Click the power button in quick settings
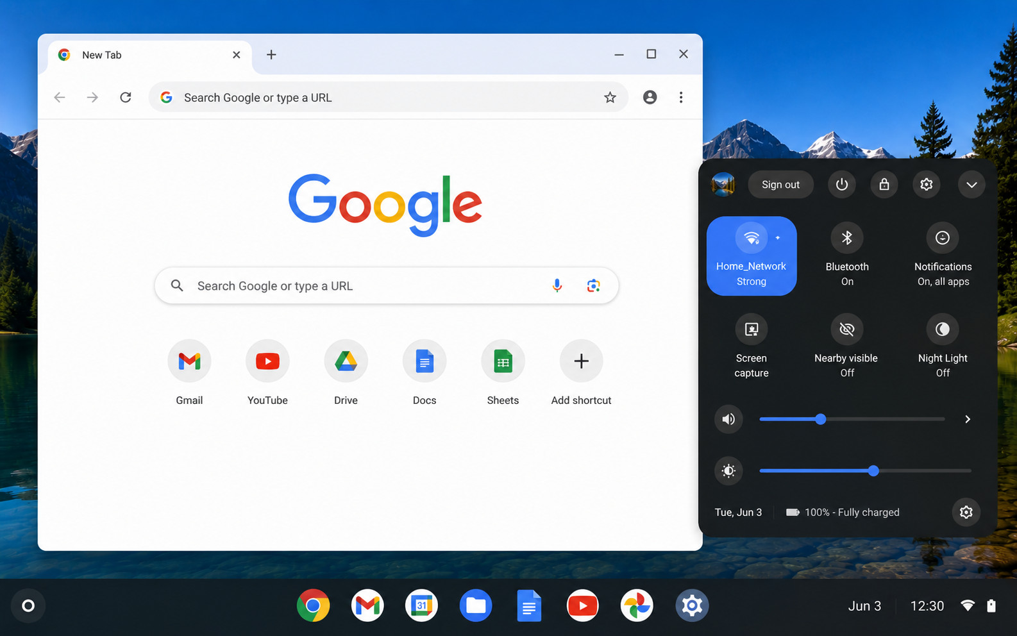Screen dimensions: 1017x636 (x=842, y=185)
